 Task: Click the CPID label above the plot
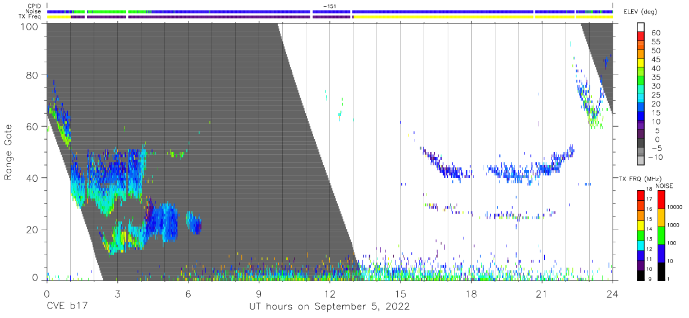(x=34, y=6)
